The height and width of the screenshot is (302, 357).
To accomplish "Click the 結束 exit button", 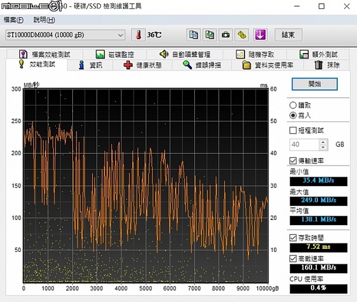I will coord(289,35).
